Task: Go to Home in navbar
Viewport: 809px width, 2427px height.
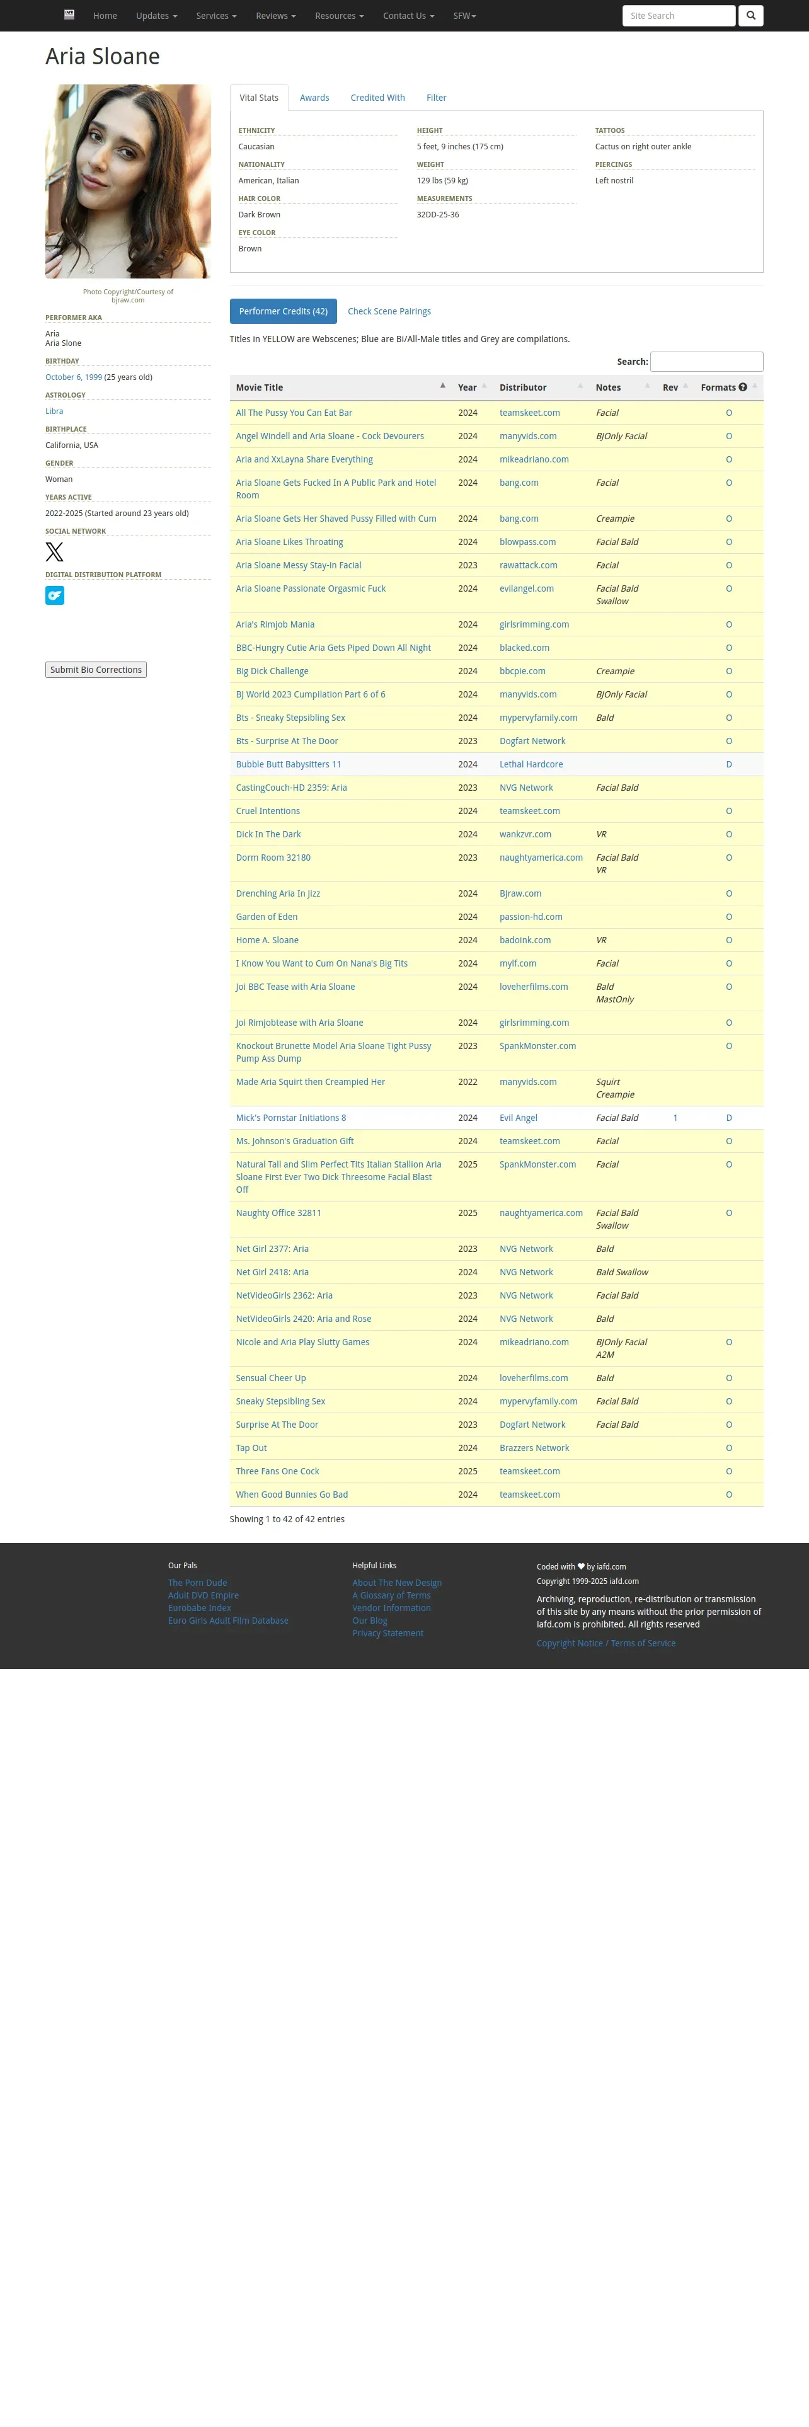Action: pyautogui.click(x=105, y=16)
